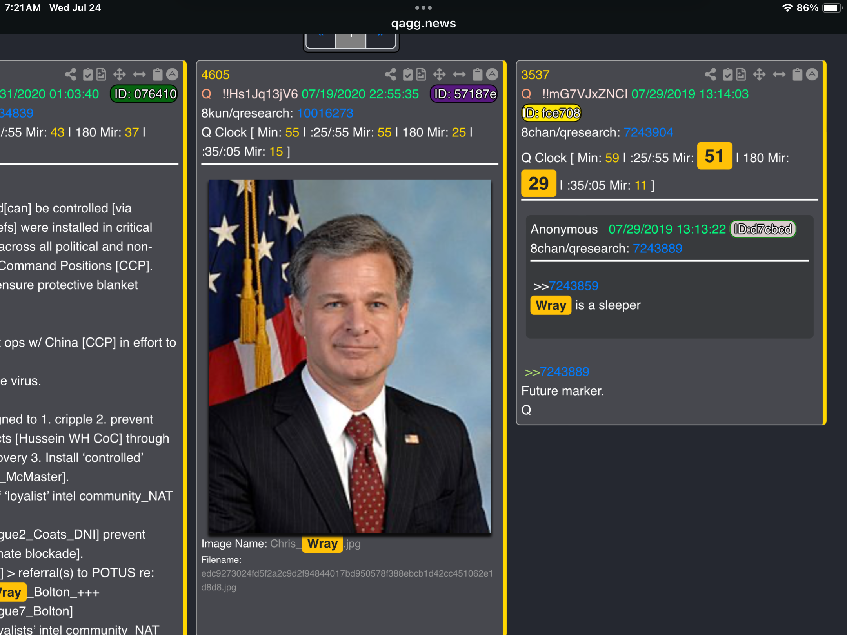Open post number 4605
The image size is (847, 635).
tap(215, 75)
